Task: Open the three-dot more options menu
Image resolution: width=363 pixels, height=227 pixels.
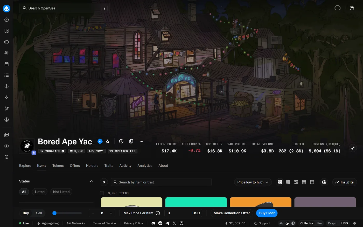Action: click(x=141, y=141)
